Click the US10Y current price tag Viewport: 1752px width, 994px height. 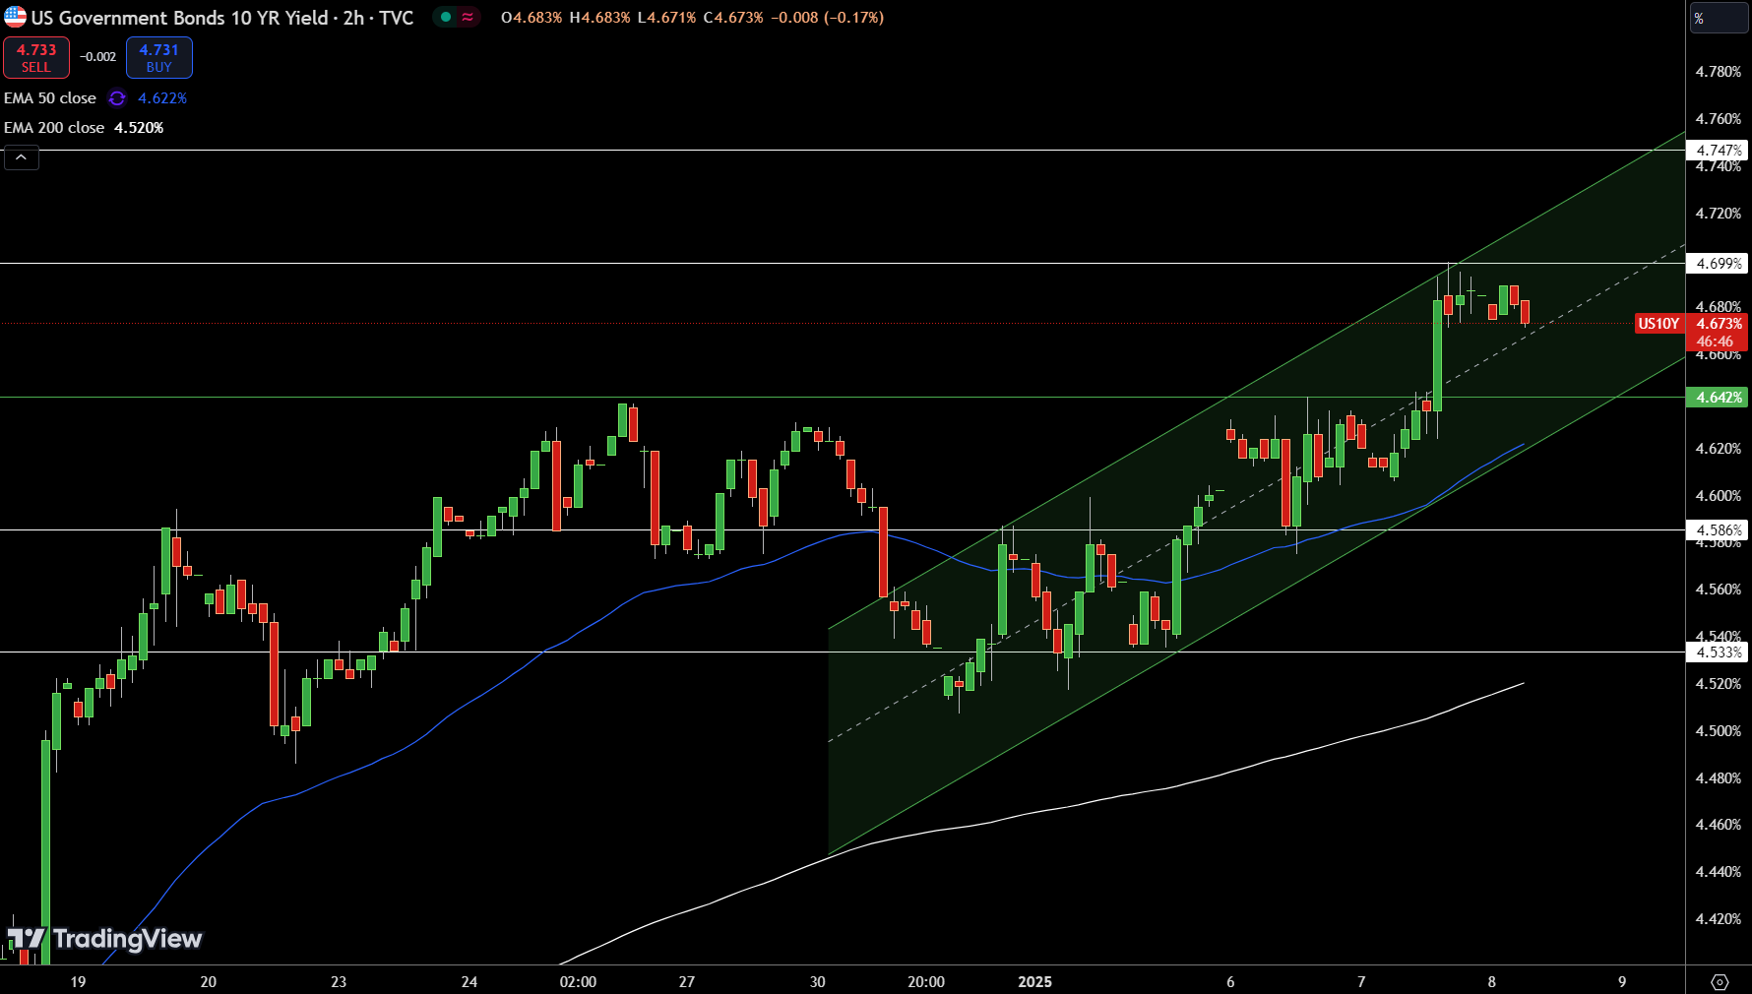coord(1658,324)
